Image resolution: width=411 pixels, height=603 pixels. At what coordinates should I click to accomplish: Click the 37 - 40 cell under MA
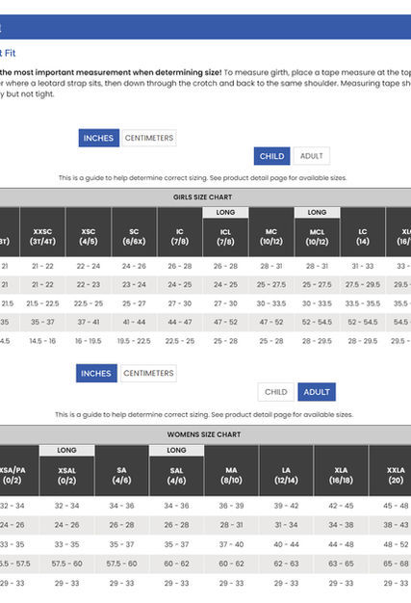231,544
